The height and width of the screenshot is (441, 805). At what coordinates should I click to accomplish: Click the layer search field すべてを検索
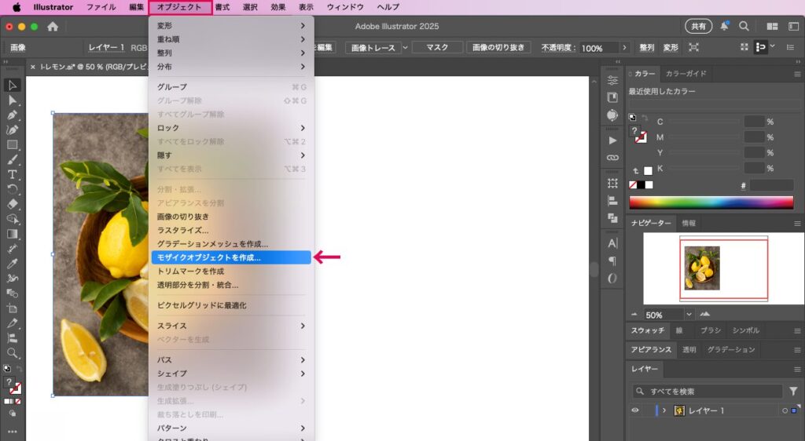707,392
